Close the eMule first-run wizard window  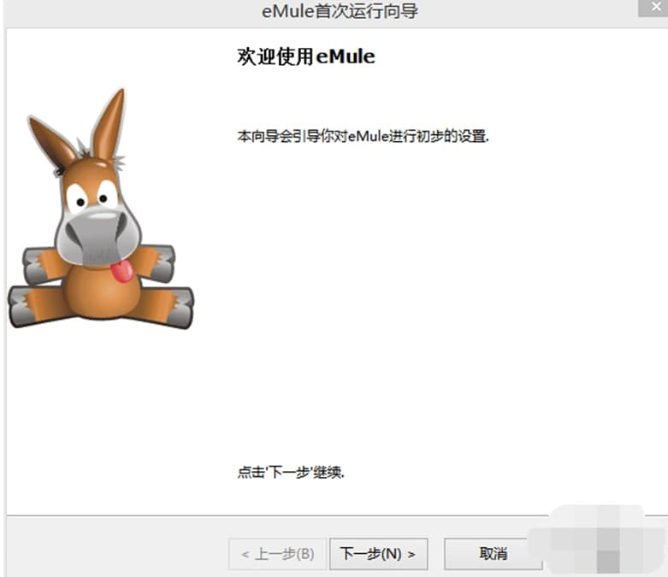pyautogui.click(x=655, y=8)
